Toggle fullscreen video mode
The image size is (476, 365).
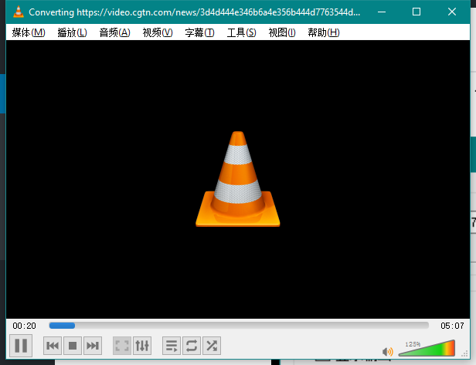(x=122, y=345)
